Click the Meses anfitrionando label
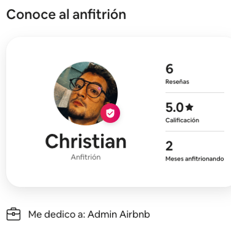 point(195,159)
